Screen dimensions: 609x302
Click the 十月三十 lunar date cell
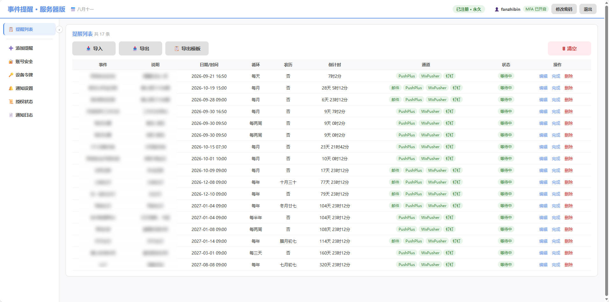click(x=288, y=182)
